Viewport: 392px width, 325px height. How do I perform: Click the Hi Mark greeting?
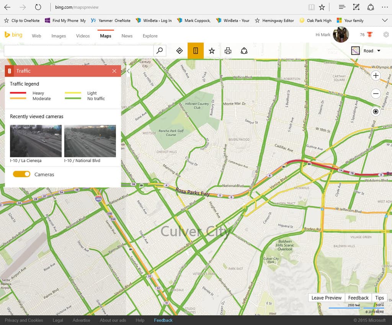(x=323, y=35)
